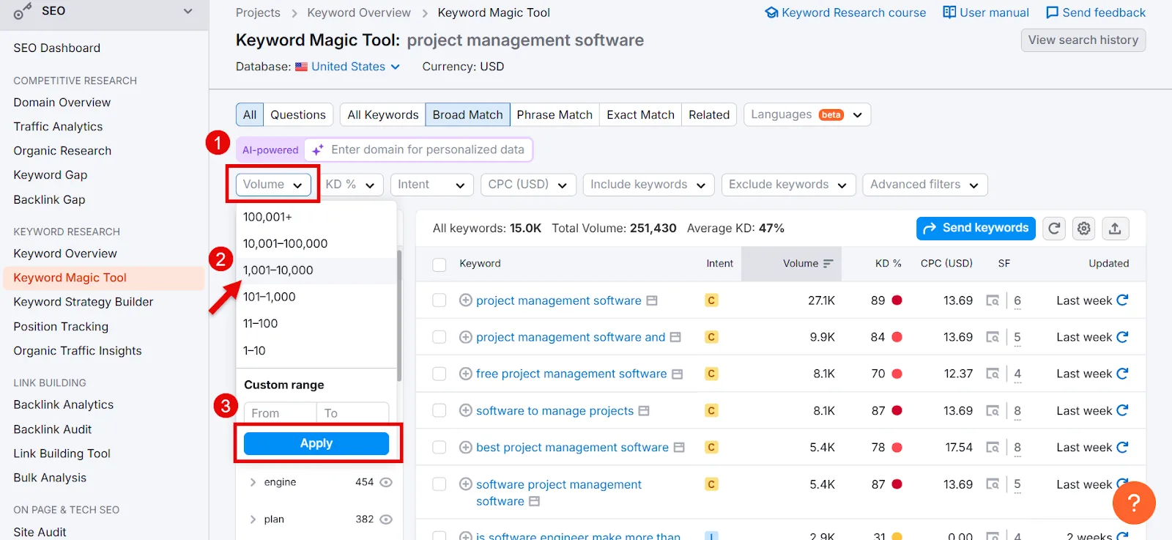Open the Volume filter dropdown
1172x540 pixels.
tap(273, 185)
